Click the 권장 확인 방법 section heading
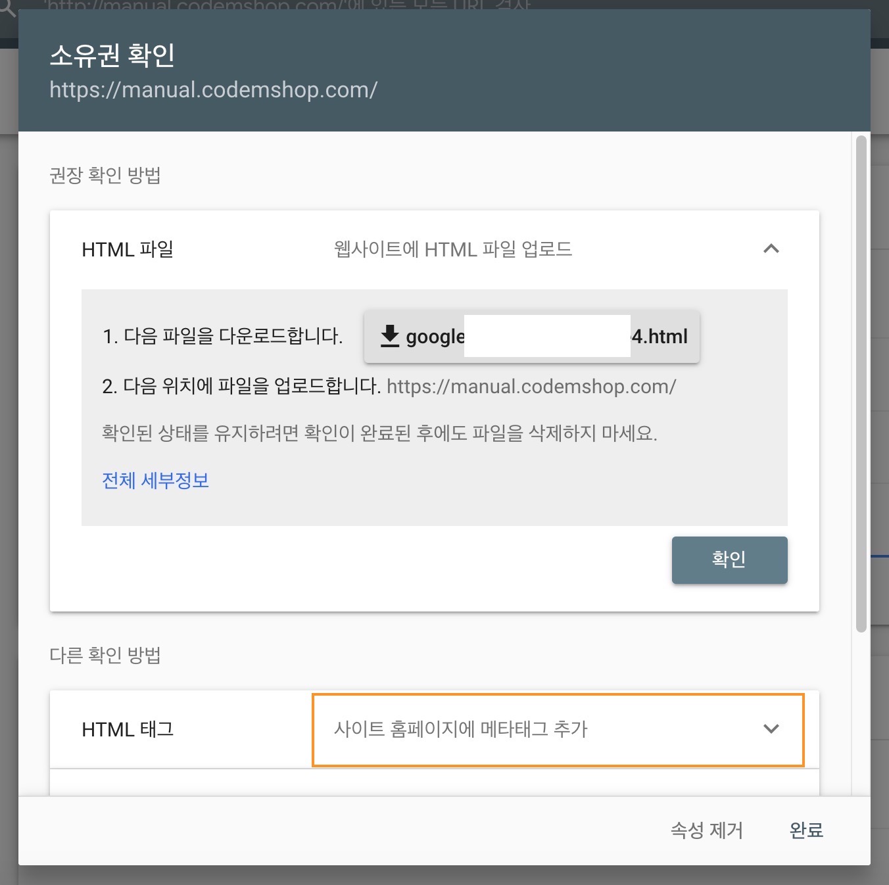Image resolution: width=889 pixels, height=885 pixels. [105, 176]
